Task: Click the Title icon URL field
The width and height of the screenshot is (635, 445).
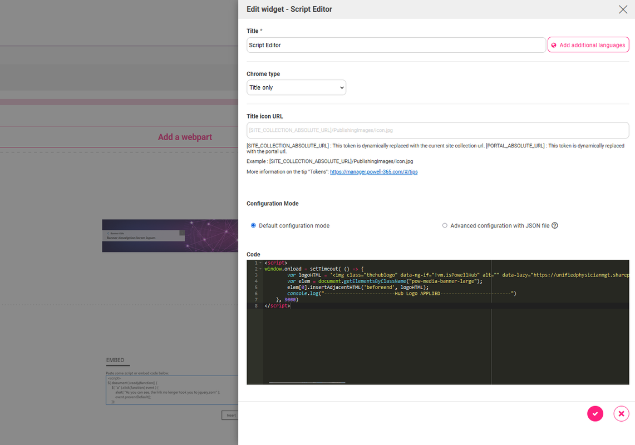Action: 437,130
